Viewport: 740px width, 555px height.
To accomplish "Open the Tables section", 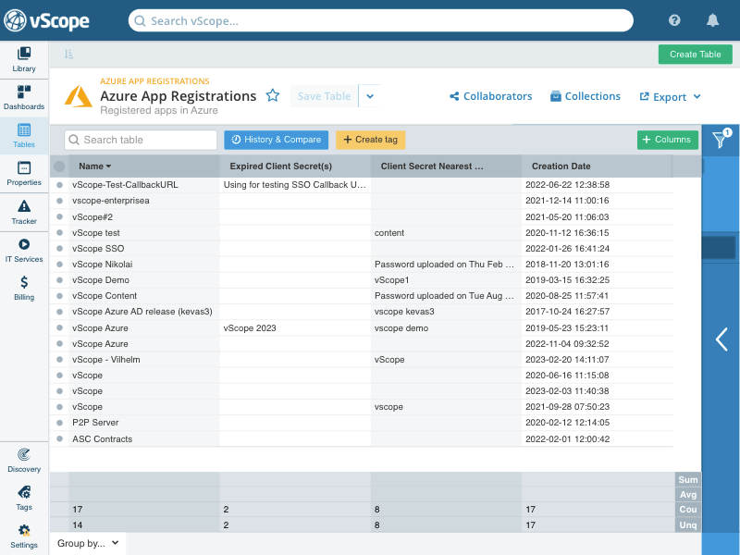I will pyautogui.click(x=24, y=135).
